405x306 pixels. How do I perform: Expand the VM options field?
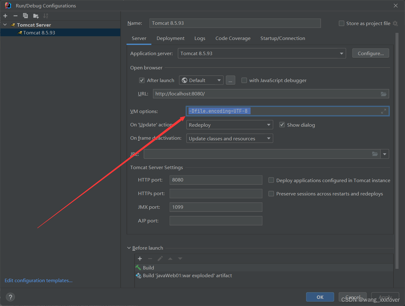[x=384, y=111]
